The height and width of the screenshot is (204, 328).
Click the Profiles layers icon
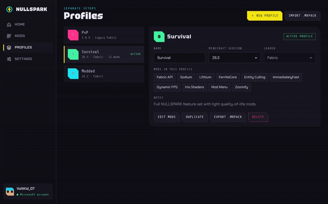9,47
